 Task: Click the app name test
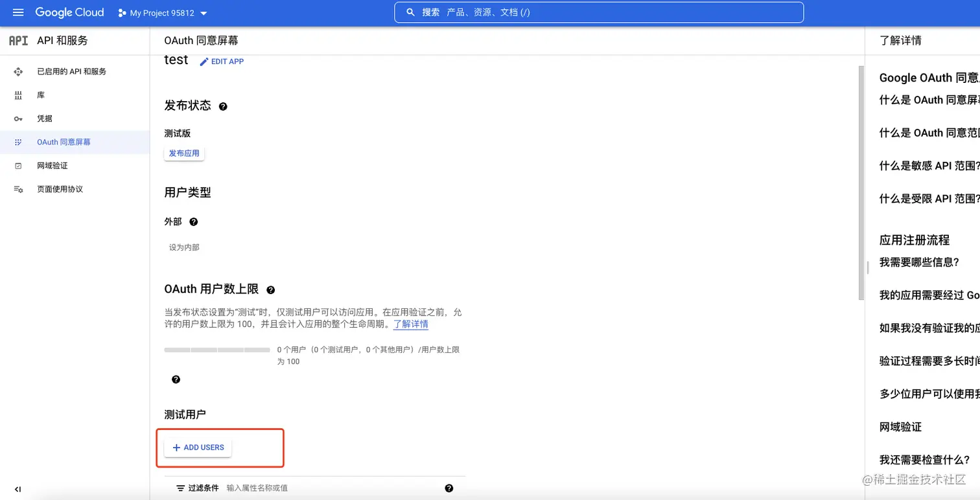pyautogui.click(x=176, y=60)
